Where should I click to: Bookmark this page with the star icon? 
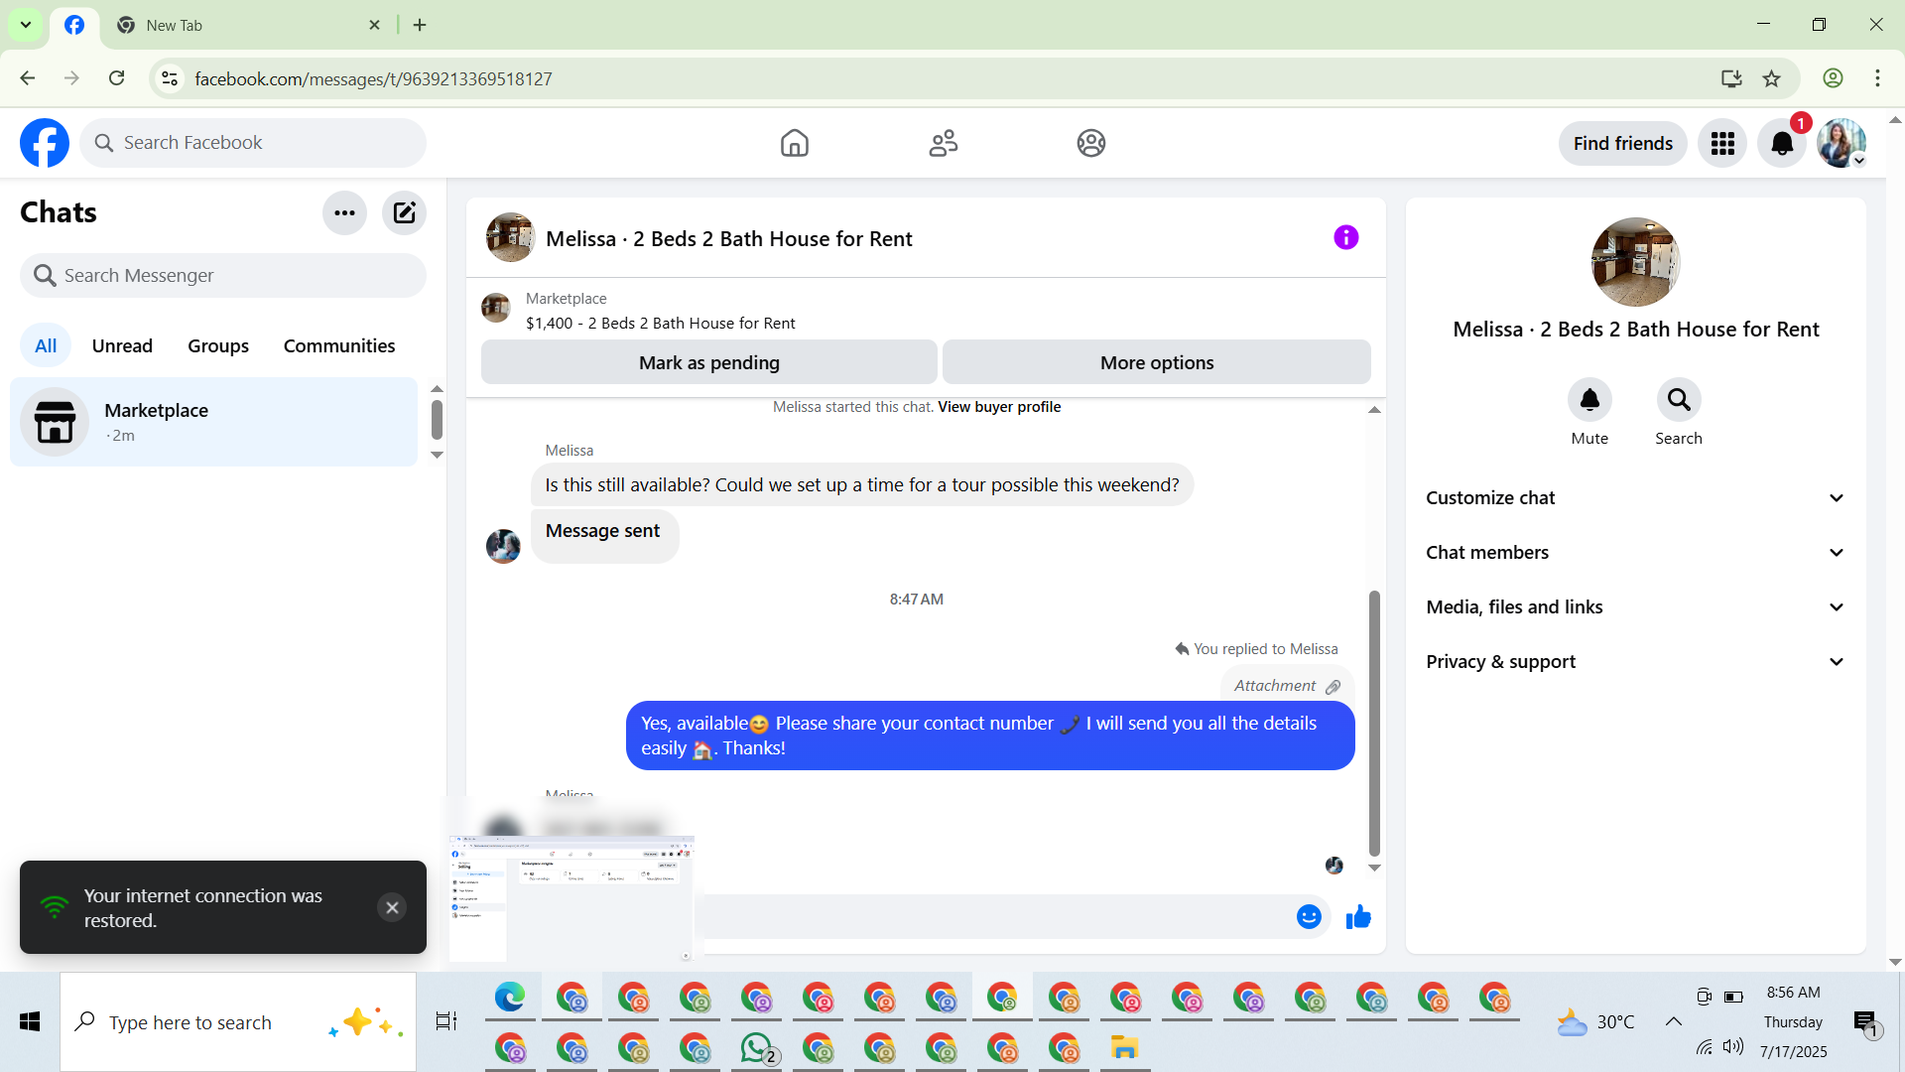tap(1771, 78)
